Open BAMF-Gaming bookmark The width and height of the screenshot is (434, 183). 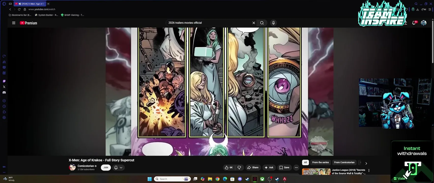click(x=73, y=15)
